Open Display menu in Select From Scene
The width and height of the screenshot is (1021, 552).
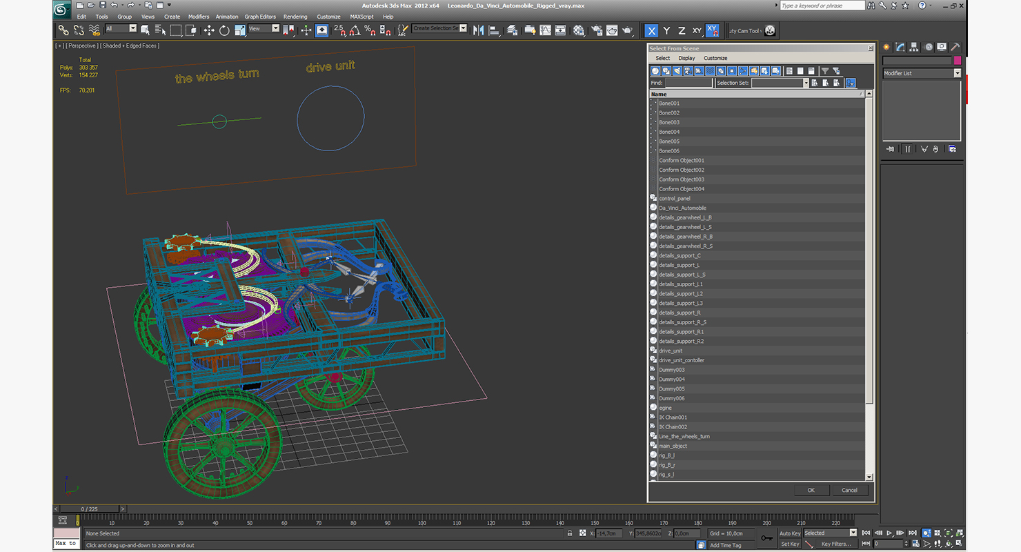click(x=686, y=58)
